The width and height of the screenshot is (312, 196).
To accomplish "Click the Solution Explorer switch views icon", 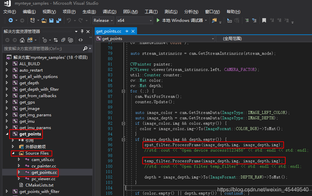I will 30,40.
